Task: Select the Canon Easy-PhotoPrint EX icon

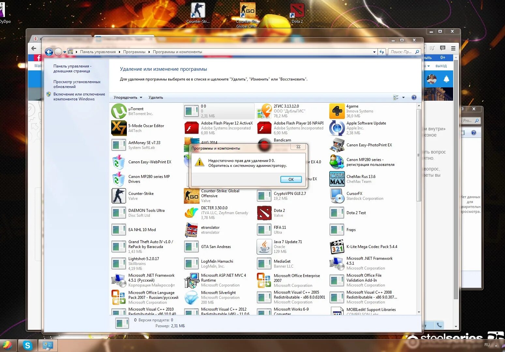Action: click(337, 145)
